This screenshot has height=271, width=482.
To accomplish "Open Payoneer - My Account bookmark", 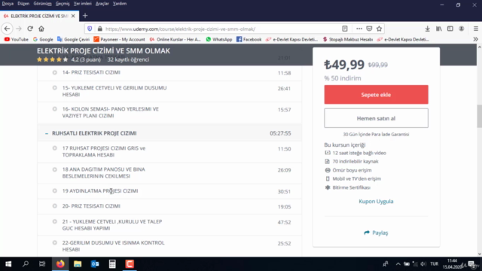I will pyautogui.click(x=119, y=39).
